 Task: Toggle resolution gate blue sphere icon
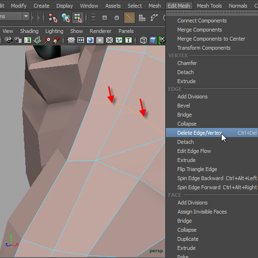click(90, 40)
